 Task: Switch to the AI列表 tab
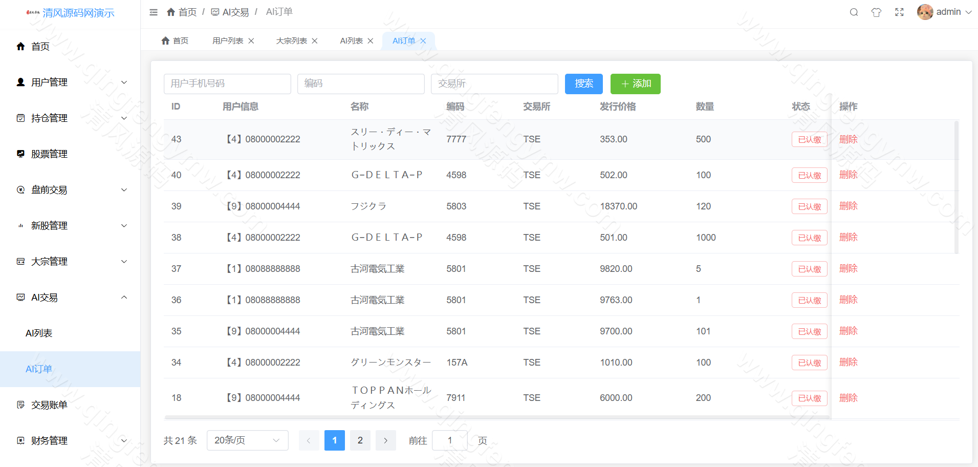tap(352, 41)
